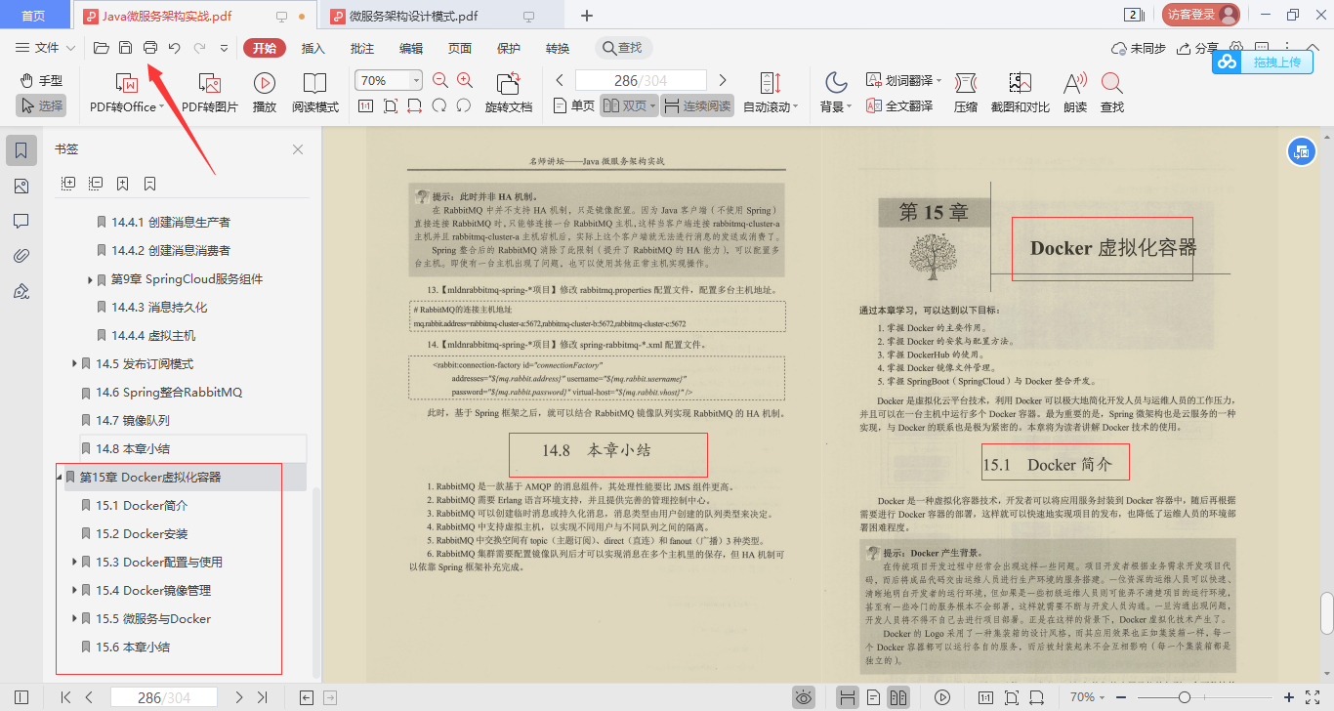Image resolution: width=1334 pixels, height=711 pixels.
Task: Open a new tab with plus
Action: [587, 16]
